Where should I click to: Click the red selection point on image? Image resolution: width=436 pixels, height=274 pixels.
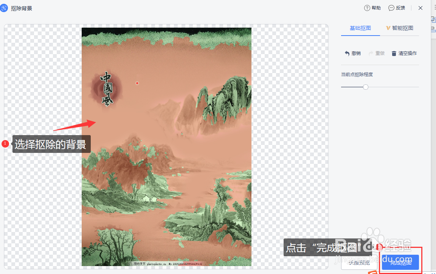coord(137,83)
